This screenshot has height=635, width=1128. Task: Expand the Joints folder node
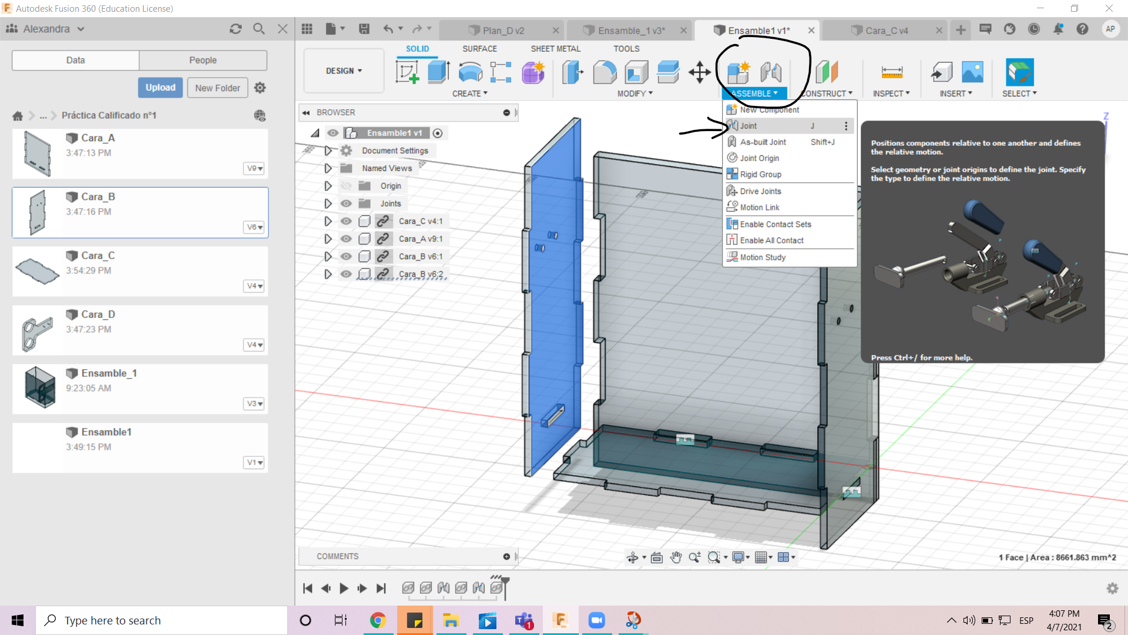pyautogui.click(x=328, y=203)
